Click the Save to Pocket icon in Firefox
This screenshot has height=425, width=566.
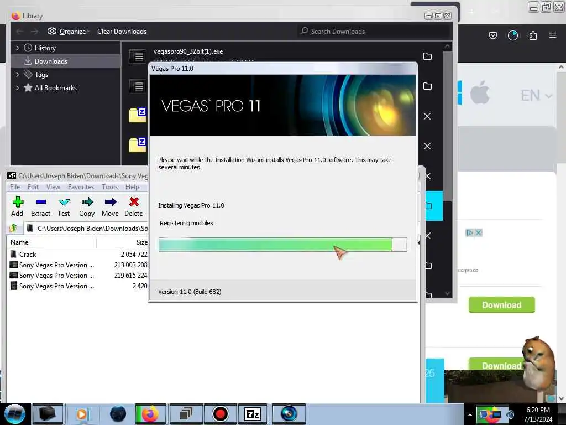(492, 35)
